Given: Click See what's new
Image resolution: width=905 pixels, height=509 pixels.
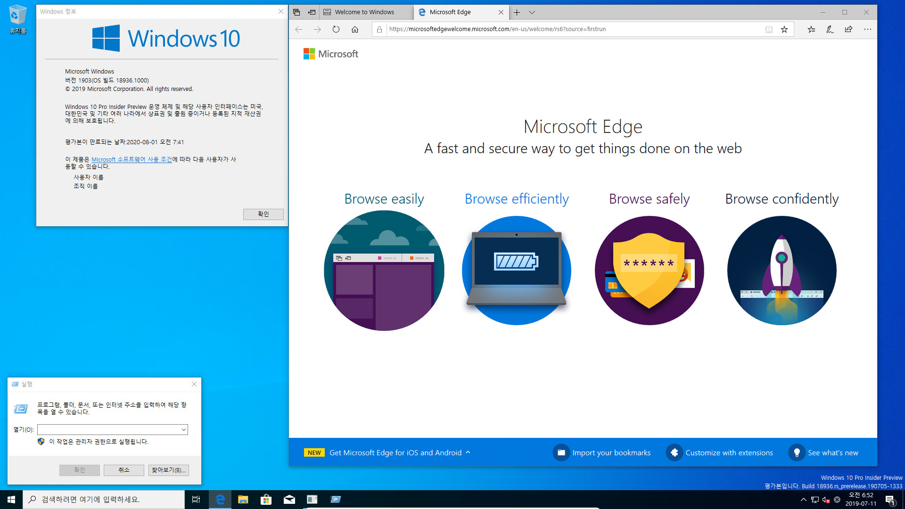Looking at the screenshot, I should 823,452.
